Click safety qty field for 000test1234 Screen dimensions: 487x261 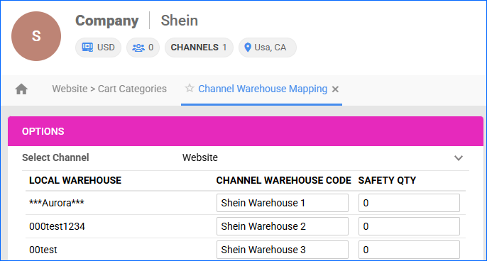tap(409, 226)
